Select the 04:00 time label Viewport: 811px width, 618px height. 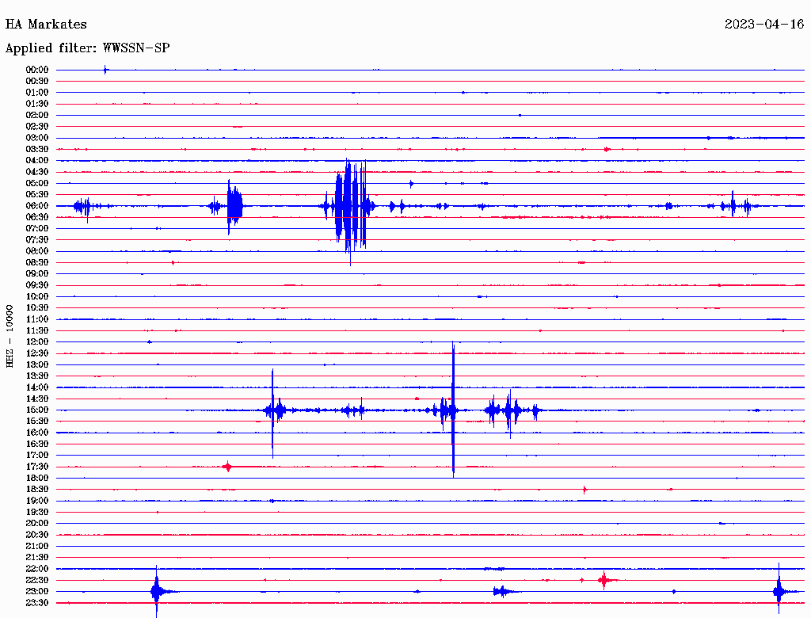pos(37,161)
